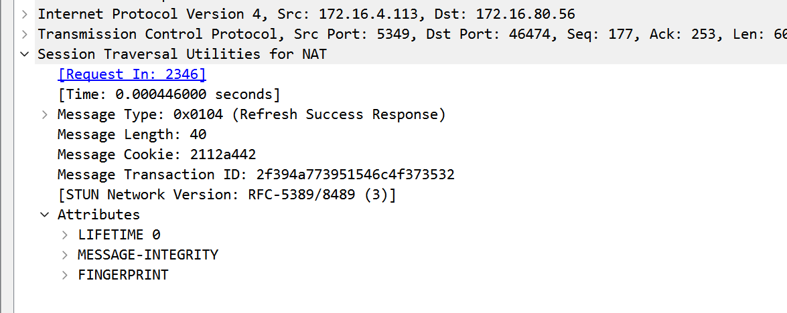This screenshot has height=313, width=787.
Task: Select the Message Length: 40 field
Action: pyautogui.click(x=132, y=134)
